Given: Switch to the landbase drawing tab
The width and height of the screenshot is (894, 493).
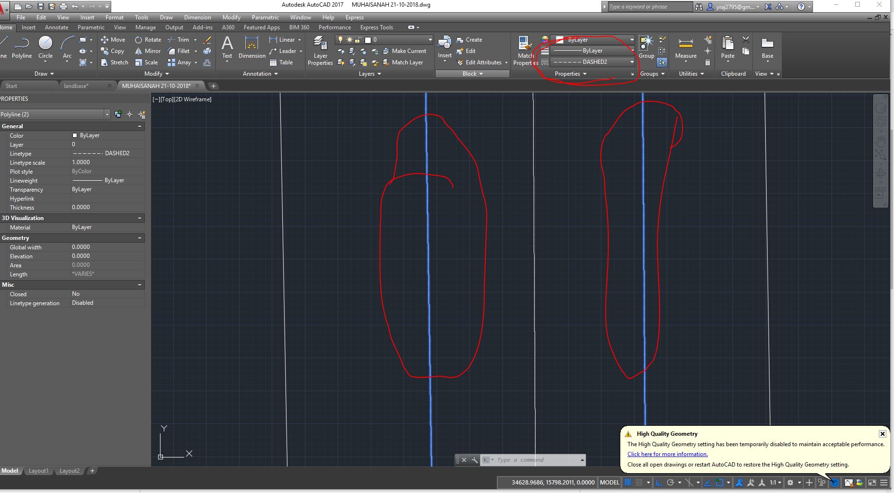Looking at the screenshot, I should (76, 86).
